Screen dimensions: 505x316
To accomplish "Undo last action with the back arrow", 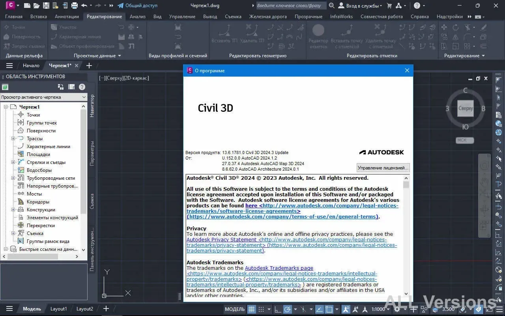I will coord(84,6).
